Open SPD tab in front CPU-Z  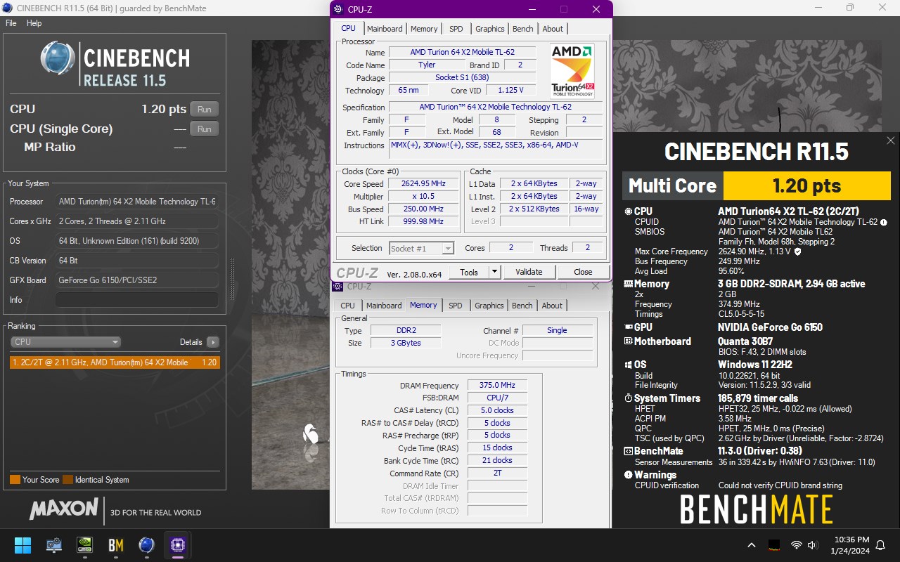tap(456, 29)
